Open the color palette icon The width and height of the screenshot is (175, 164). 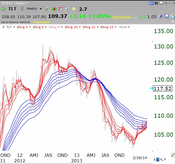(173, 17)
